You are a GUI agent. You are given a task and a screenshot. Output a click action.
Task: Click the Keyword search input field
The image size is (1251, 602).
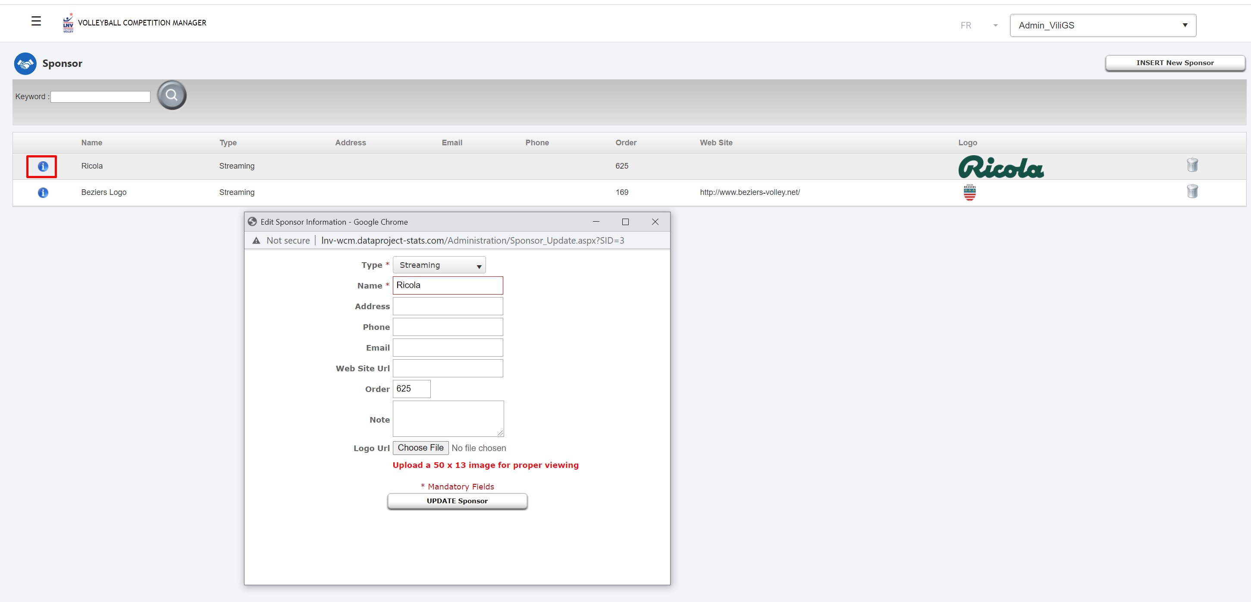tap(100, 97)
